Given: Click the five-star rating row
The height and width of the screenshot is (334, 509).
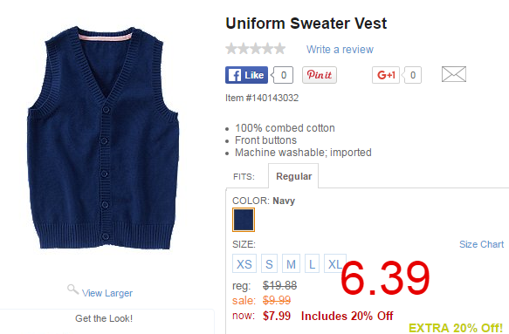Looking at the screenshot, I should pos(256,49).
